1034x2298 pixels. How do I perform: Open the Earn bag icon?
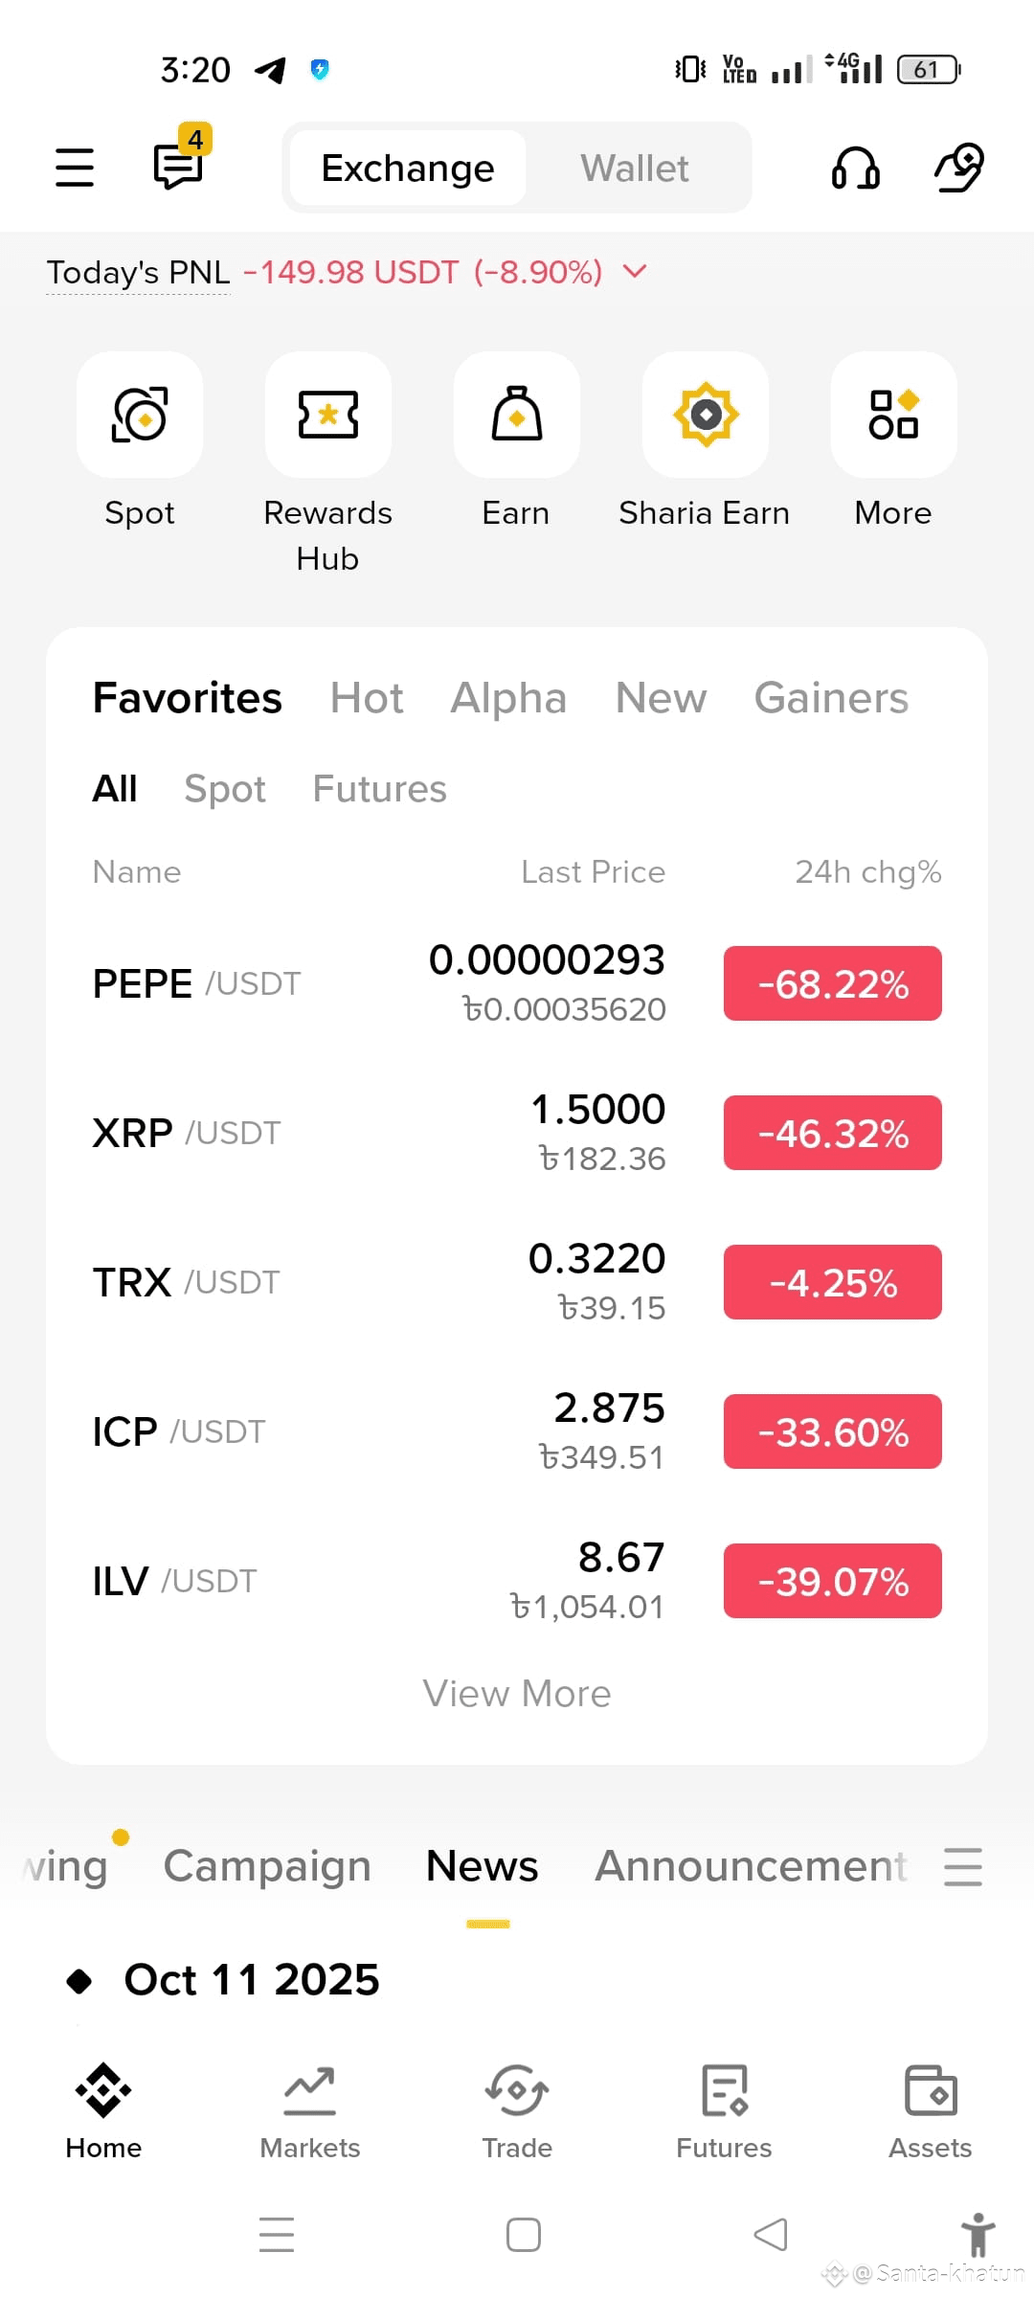click(517, 415)
